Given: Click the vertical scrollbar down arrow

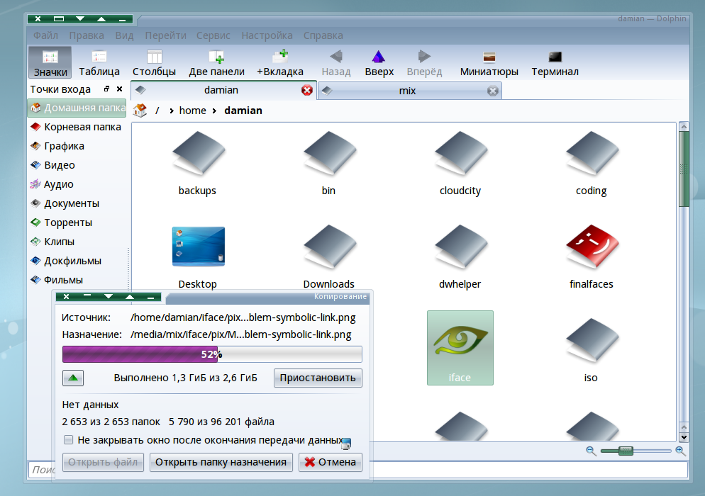Looking at the screenshot, I should [x=684, y=437].
